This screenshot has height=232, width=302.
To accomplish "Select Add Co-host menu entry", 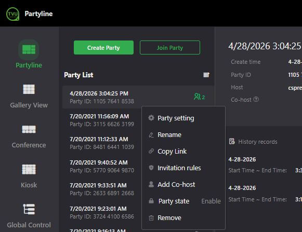I will [x=183, y=184].
